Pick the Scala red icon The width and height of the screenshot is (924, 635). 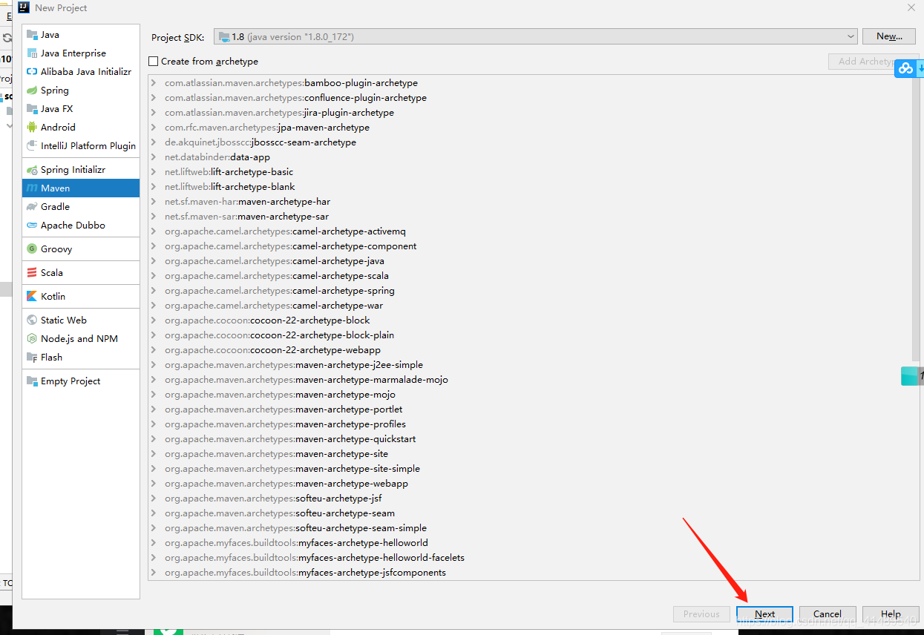click(32, 273)
